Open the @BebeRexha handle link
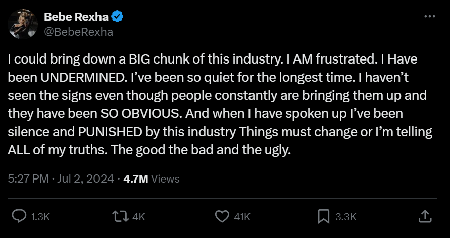 [78, 32]
